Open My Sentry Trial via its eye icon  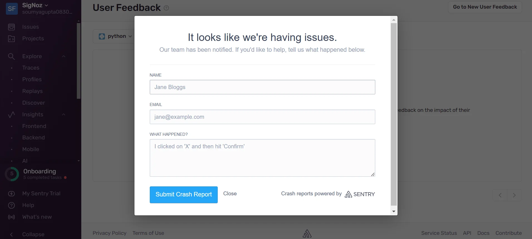coord(11,194)
